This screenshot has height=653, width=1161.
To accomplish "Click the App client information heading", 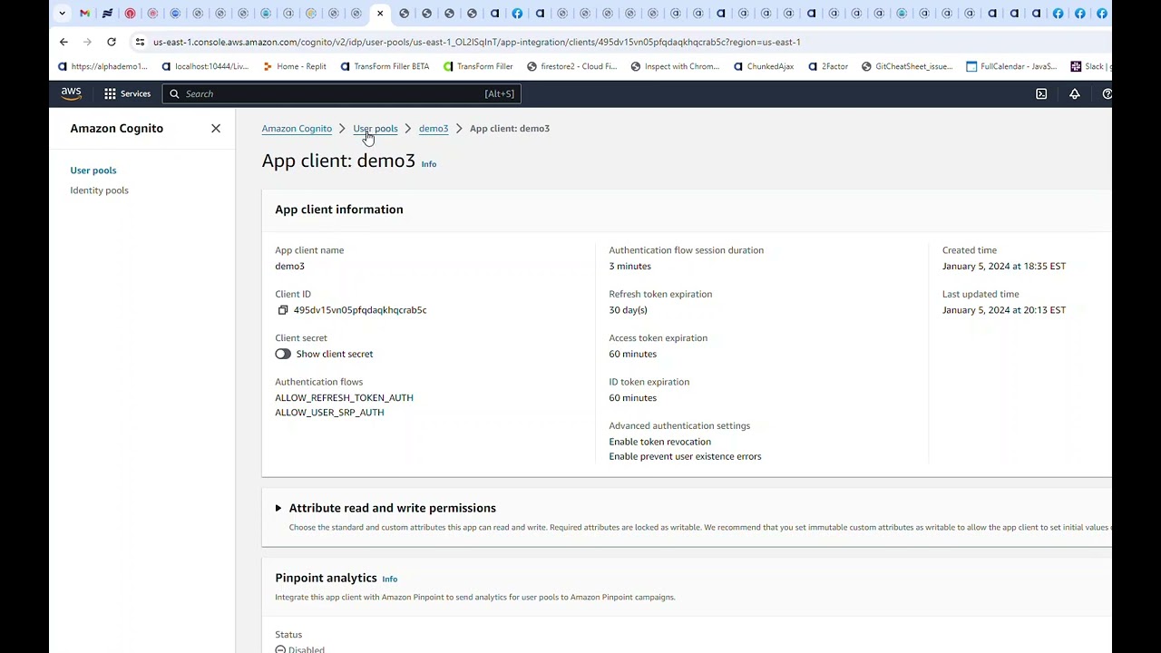I will tap(339, 210).
